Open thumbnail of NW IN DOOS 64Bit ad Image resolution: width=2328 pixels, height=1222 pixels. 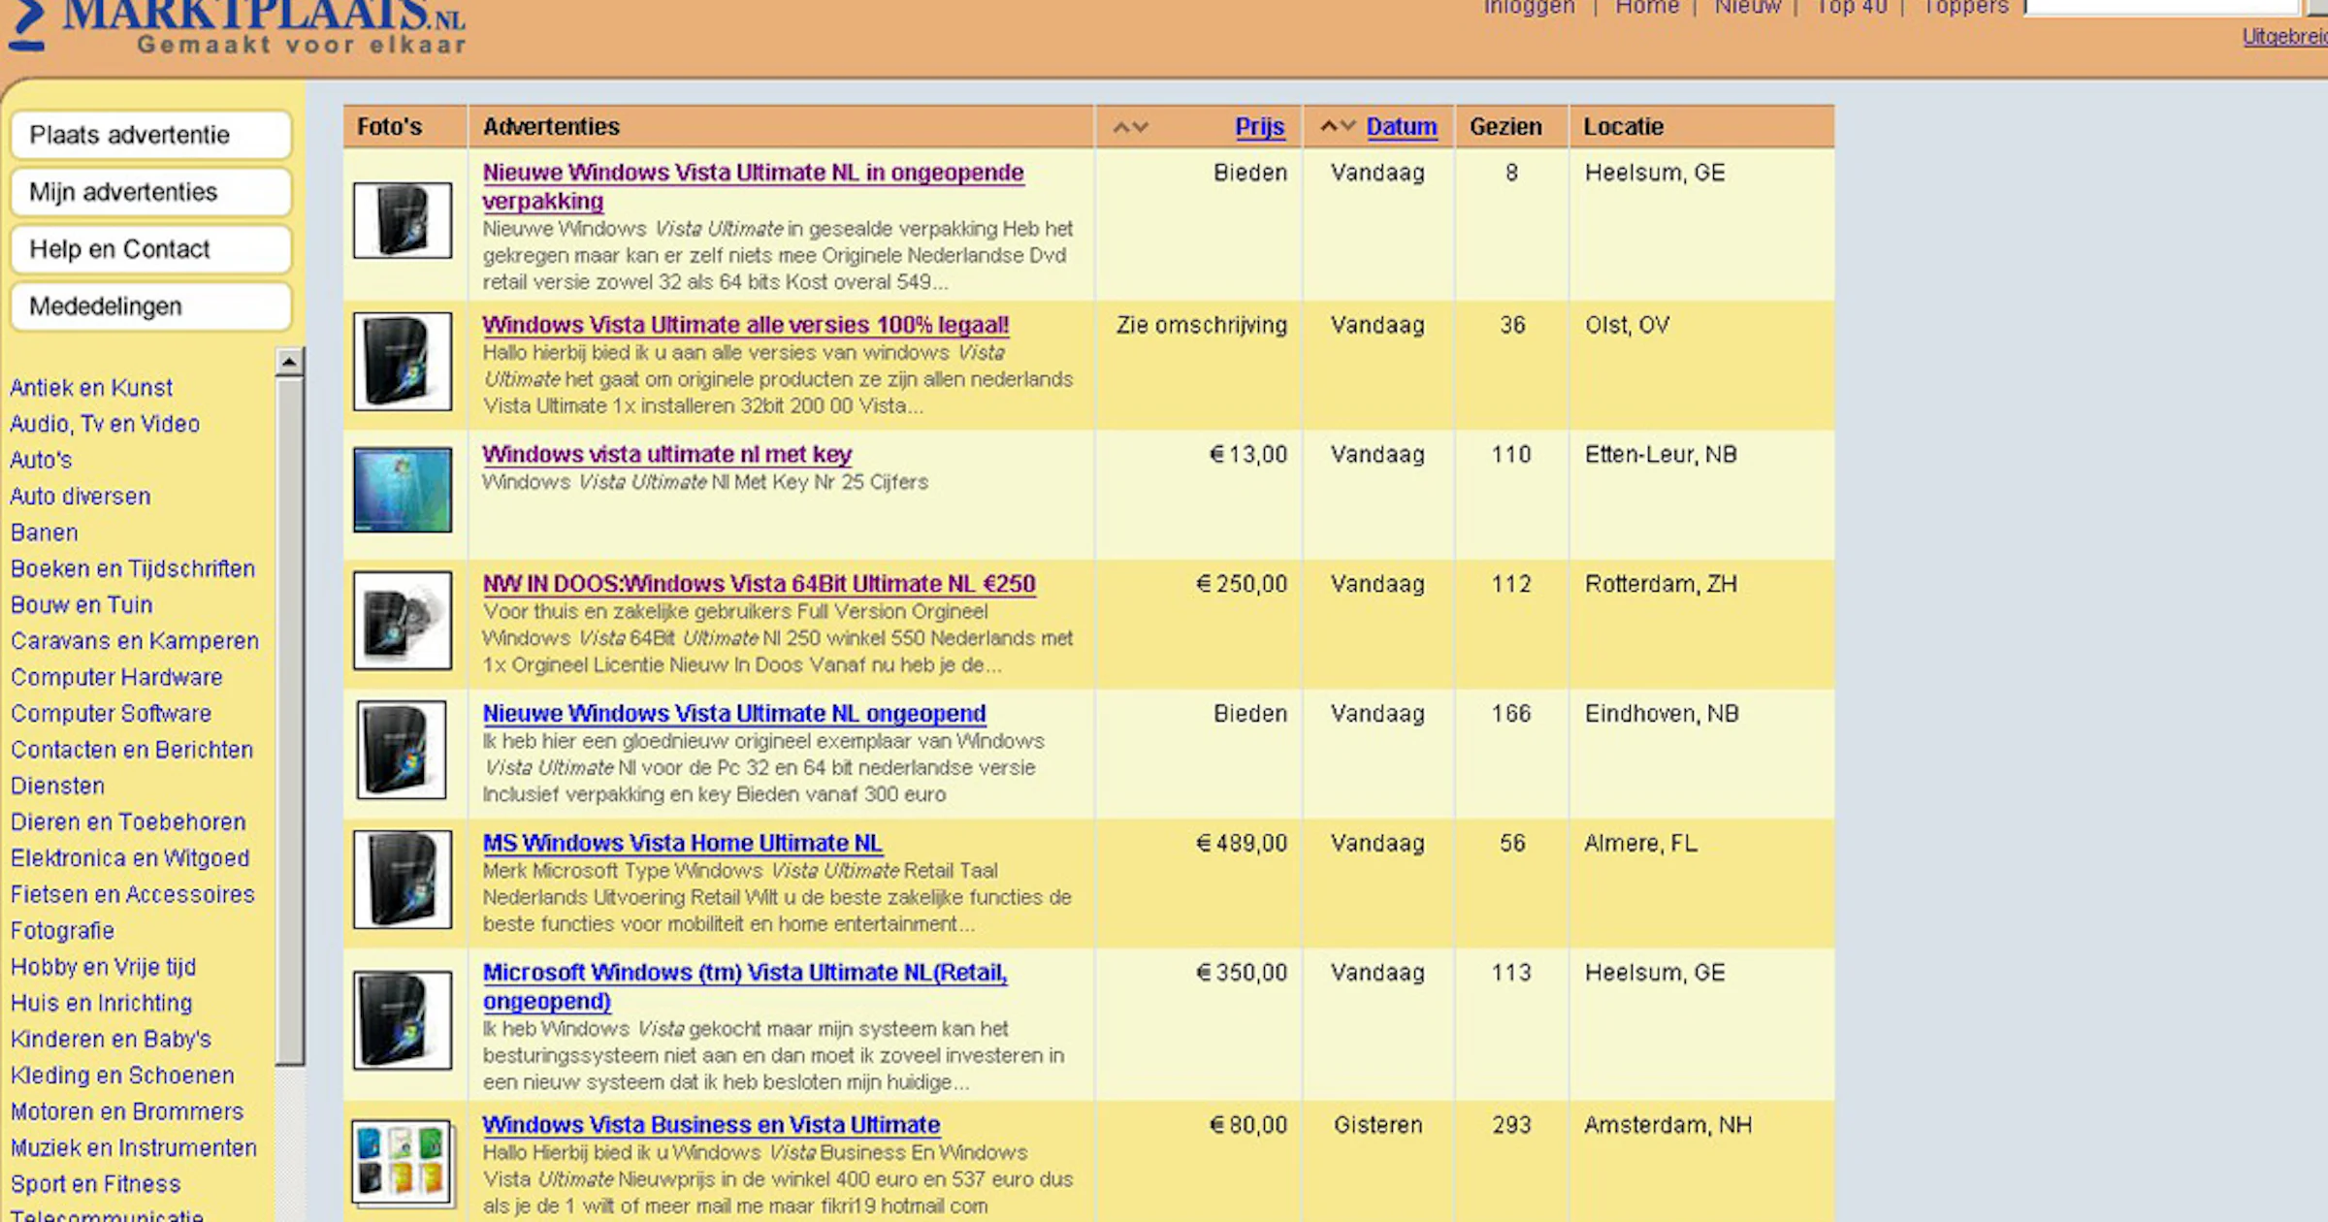point(403,621)
